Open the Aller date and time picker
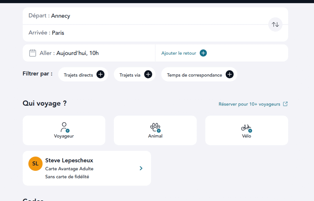Image resolution: width=314 pixels, height=201 pixels. (x=77, y=53)
